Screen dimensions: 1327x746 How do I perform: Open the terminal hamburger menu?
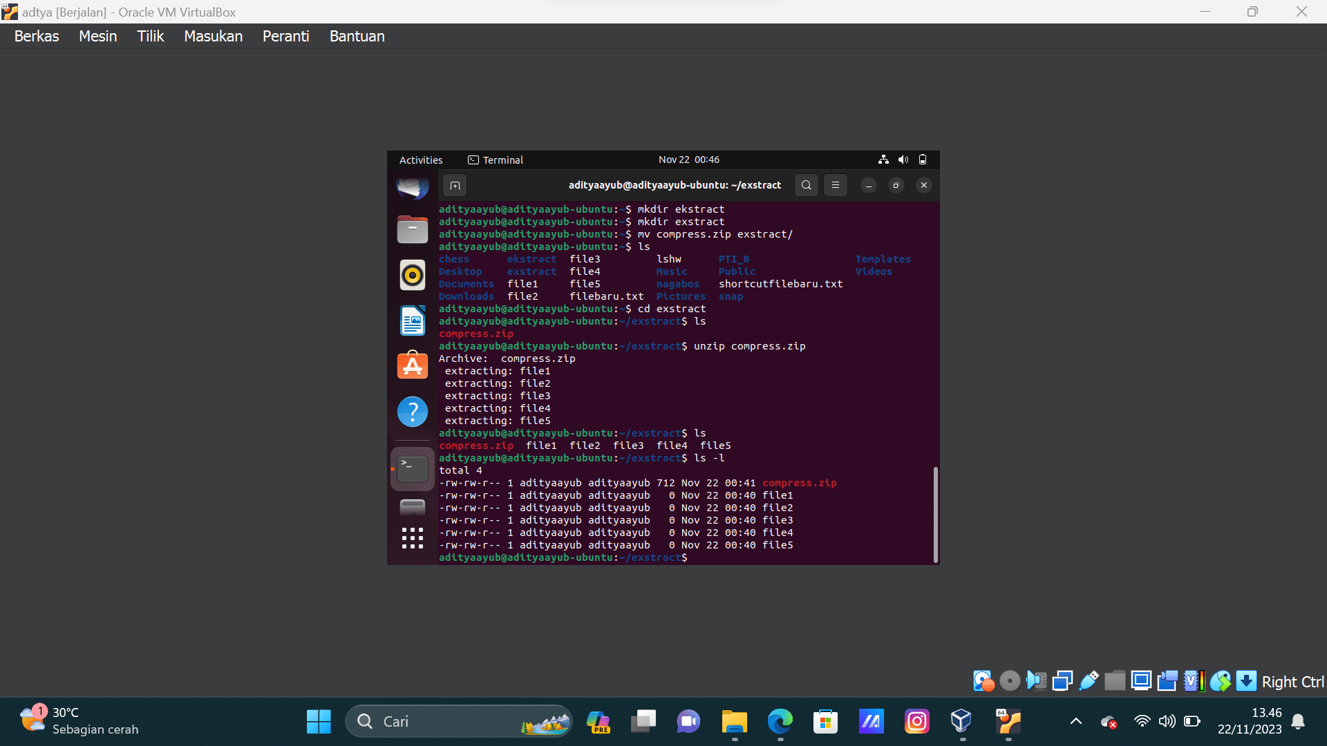835,185
